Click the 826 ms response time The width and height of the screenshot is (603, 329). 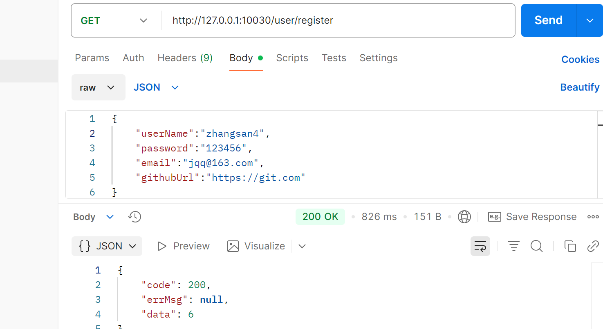click(379, 217)
